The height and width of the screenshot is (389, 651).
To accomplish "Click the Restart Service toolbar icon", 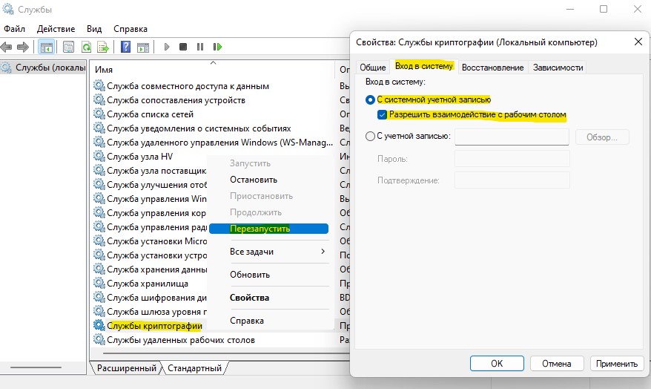I will point(217,47).
